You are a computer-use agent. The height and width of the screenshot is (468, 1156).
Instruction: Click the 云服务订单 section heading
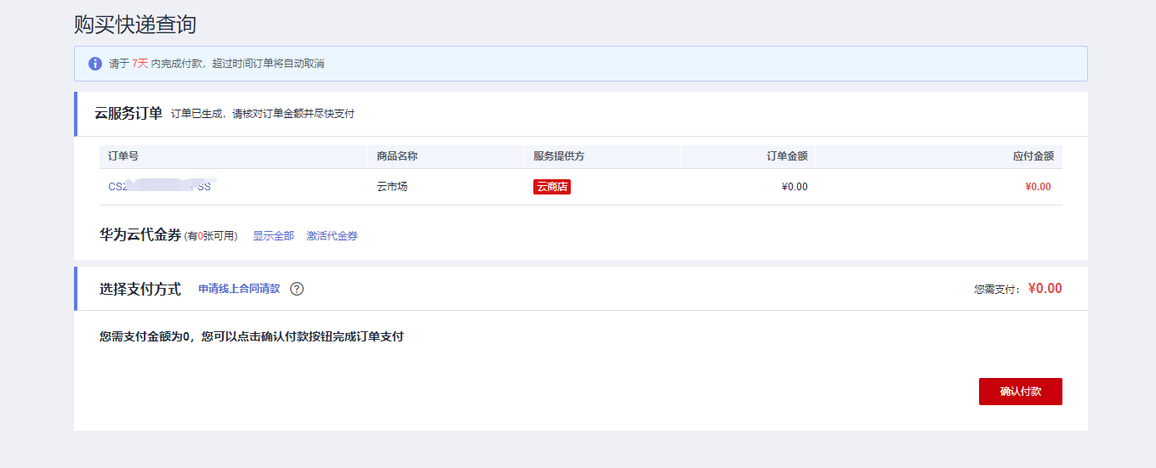pos(128,113)
